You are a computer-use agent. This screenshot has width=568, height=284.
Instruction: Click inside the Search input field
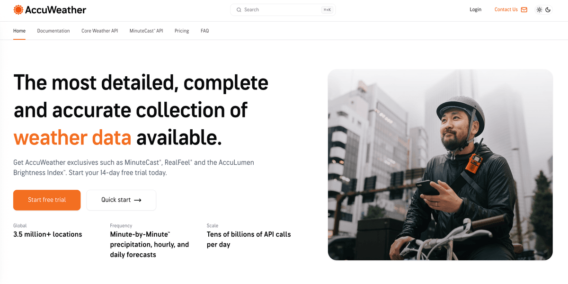[x=270, y=9]
